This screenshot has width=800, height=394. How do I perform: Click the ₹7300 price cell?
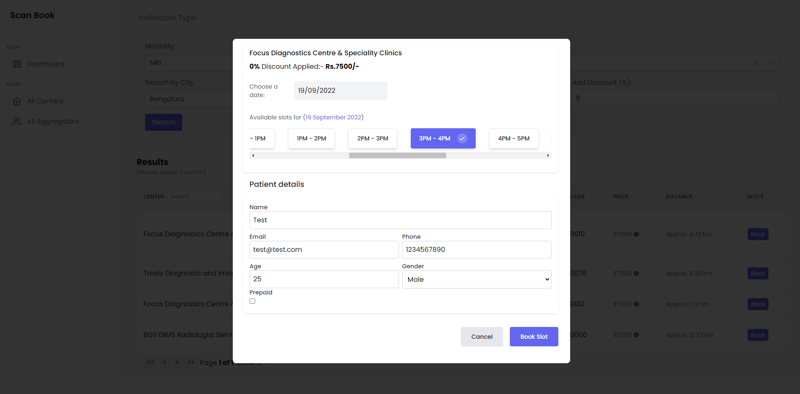coord(622,273)
